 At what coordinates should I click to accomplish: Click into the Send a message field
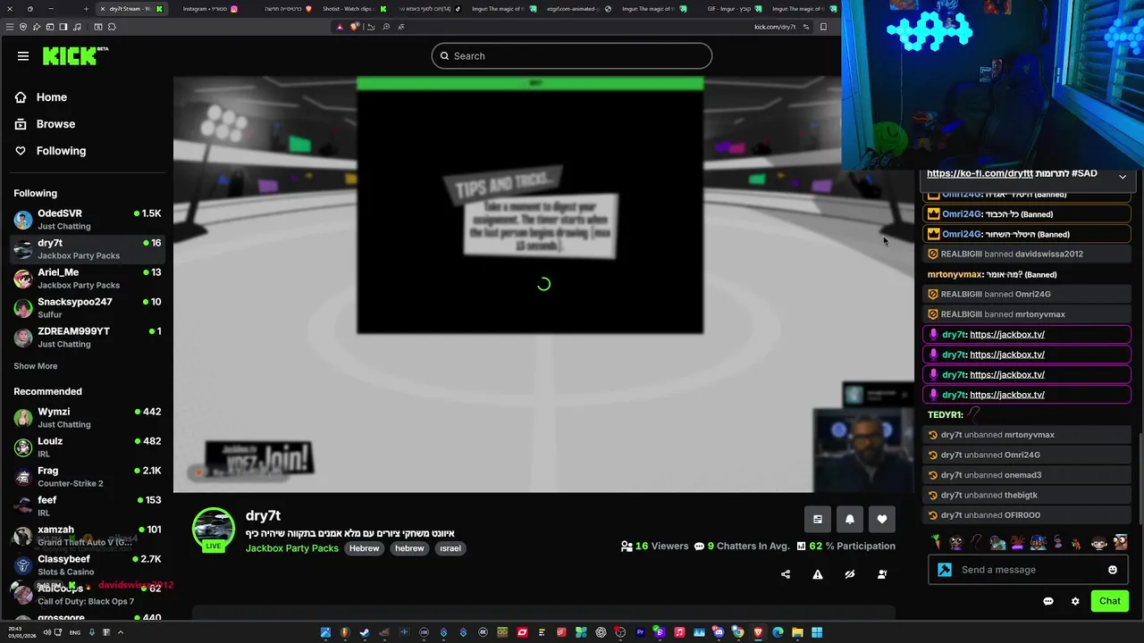(x=1029, y=570)
